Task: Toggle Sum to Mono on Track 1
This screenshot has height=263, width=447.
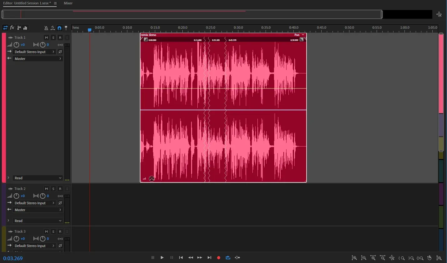Action: tap(60, 45)
